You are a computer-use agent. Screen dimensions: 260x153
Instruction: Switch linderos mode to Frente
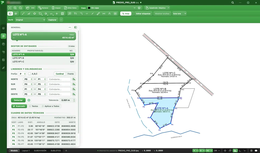point(71,74)
